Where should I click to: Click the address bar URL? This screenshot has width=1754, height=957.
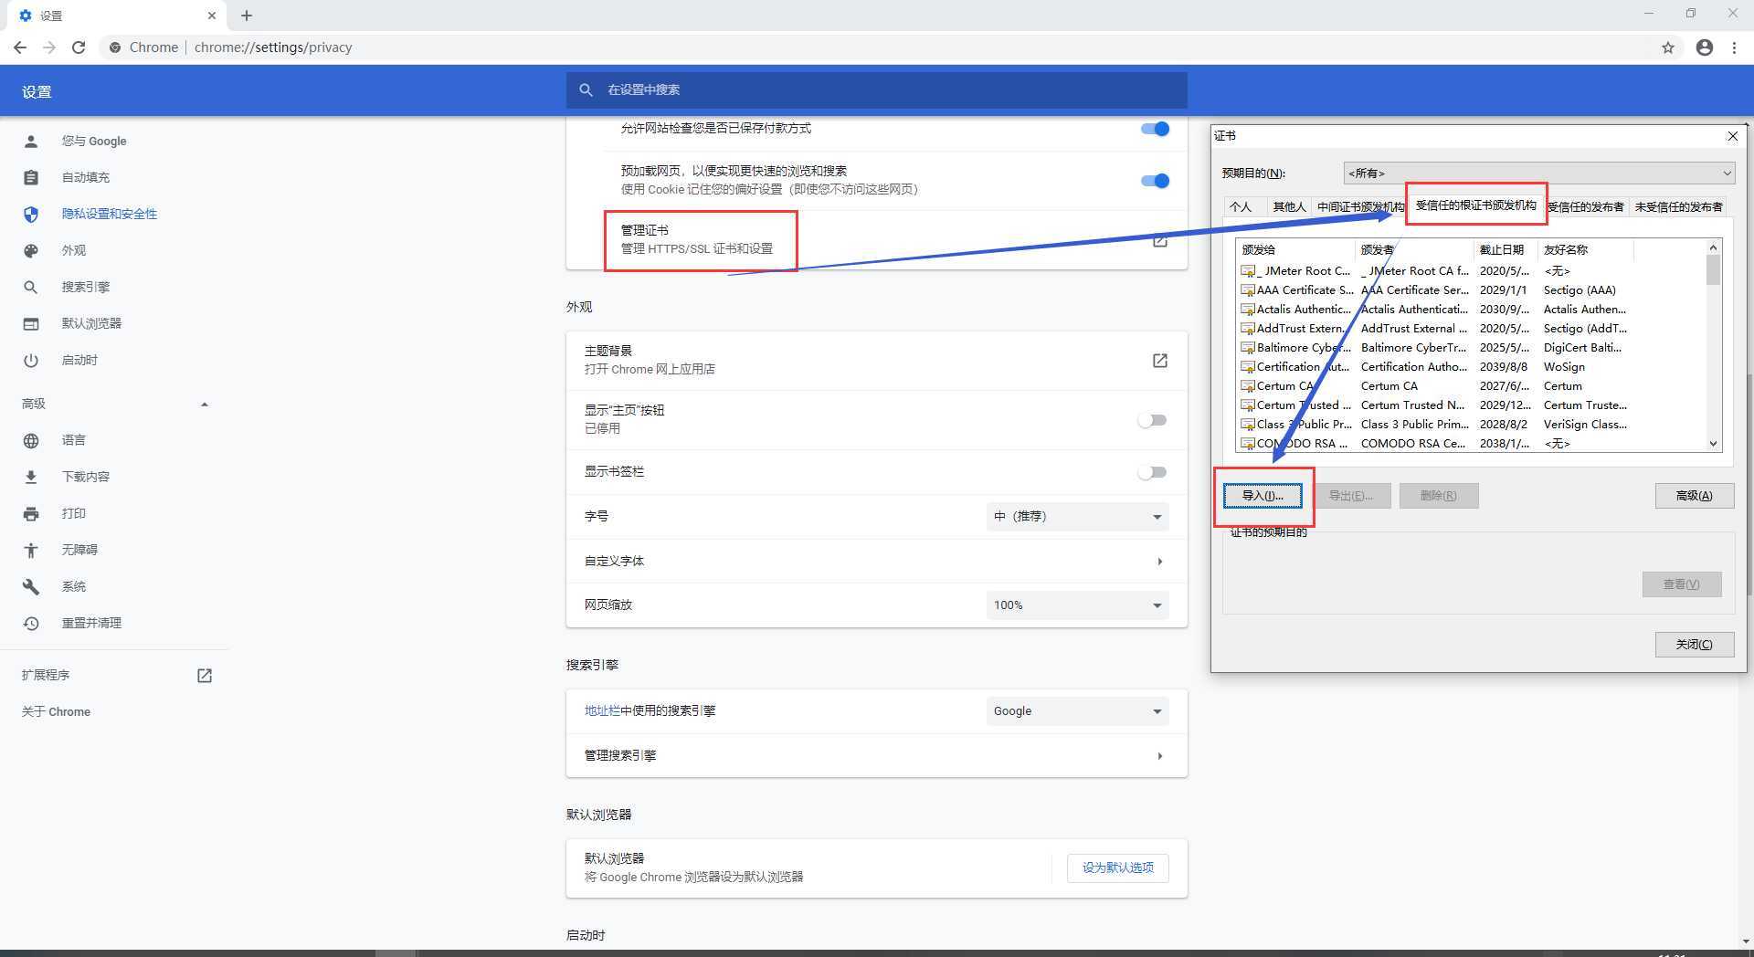point(273,47)
